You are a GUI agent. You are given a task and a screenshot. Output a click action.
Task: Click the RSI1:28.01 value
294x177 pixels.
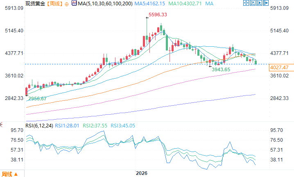pyautogui.click(x=67, y=125)
